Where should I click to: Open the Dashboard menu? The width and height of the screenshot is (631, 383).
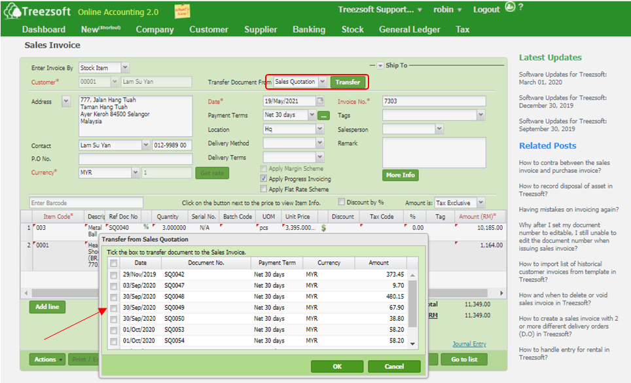point(43,29)
